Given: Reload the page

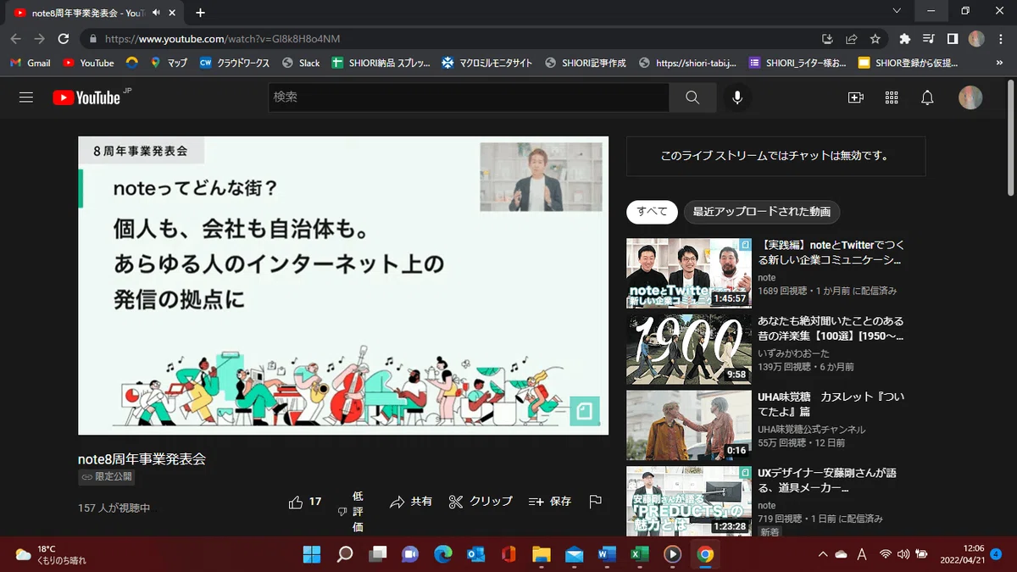Looking at the screenshot, I should [x=63, y=39].
